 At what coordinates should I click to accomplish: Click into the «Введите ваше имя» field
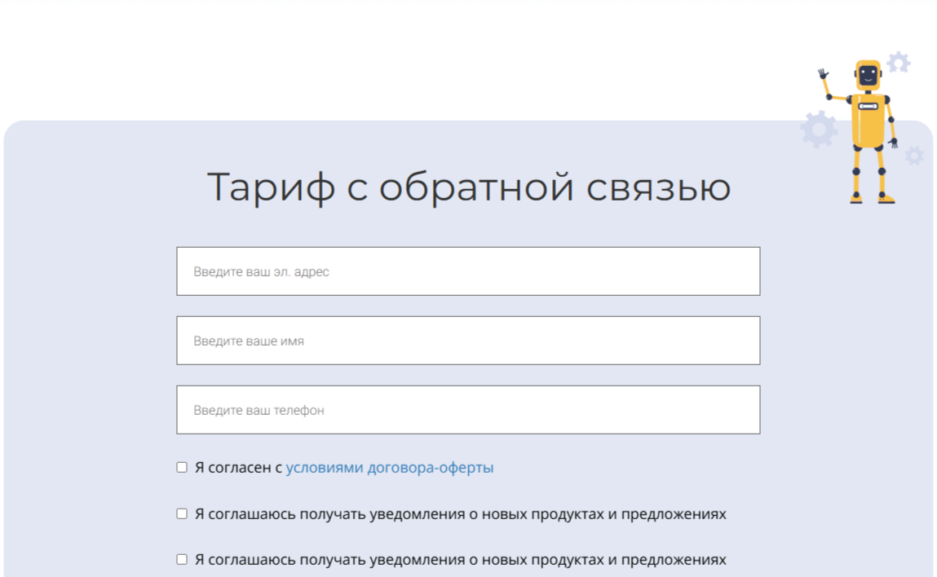(x=468, y=341)
